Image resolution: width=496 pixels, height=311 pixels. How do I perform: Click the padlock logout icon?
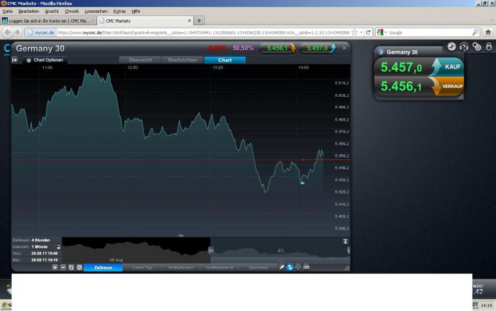coord(489,47)
